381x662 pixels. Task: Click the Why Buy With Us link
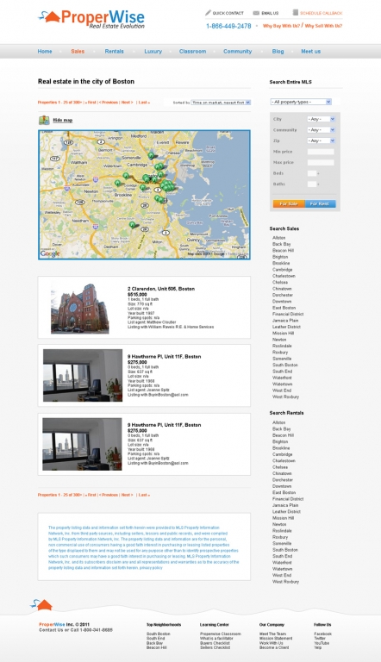(x=281, y=26)
